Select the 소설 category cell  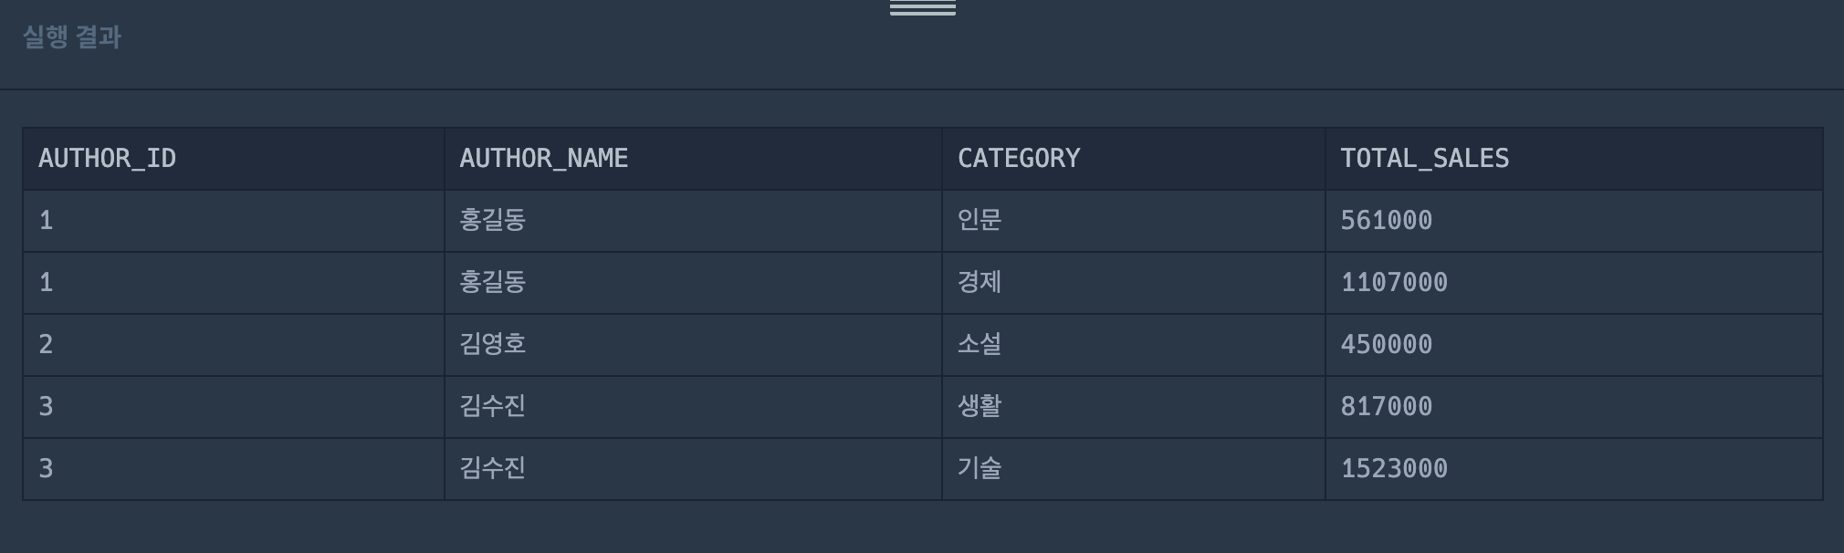980,345
